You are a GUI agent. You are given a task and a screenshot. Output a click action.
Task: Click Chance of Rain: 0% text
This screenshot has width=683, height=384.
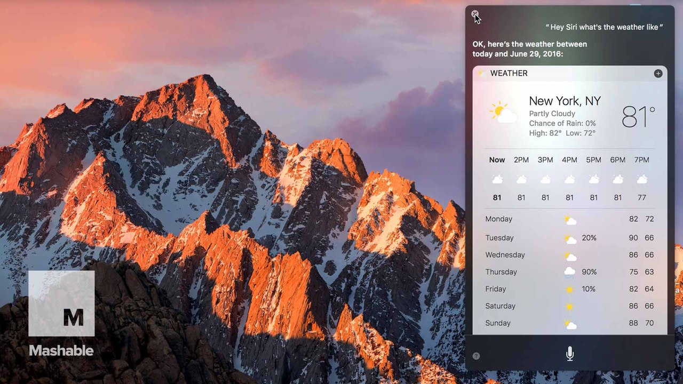click(562, 123)
